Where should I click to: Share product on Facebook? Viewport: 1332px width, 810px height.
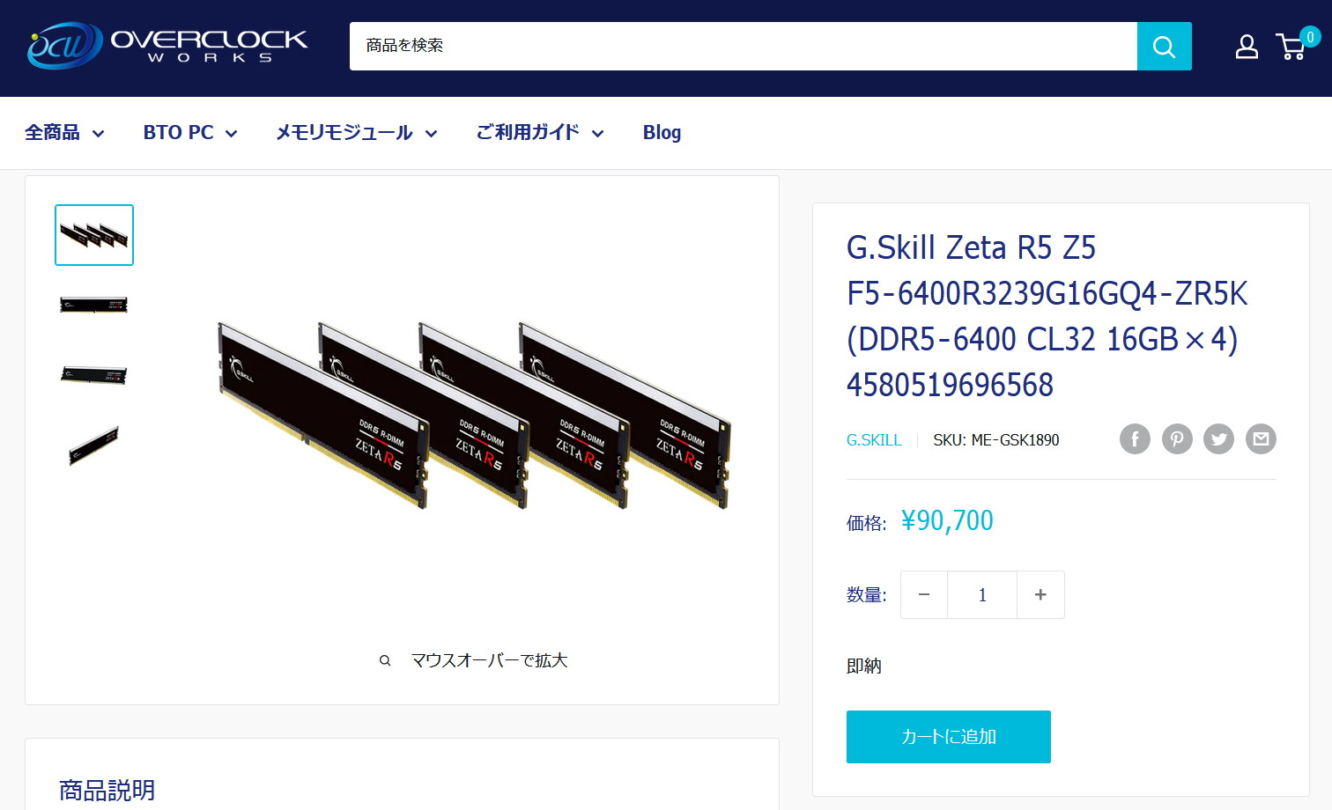coord(1135,438)
